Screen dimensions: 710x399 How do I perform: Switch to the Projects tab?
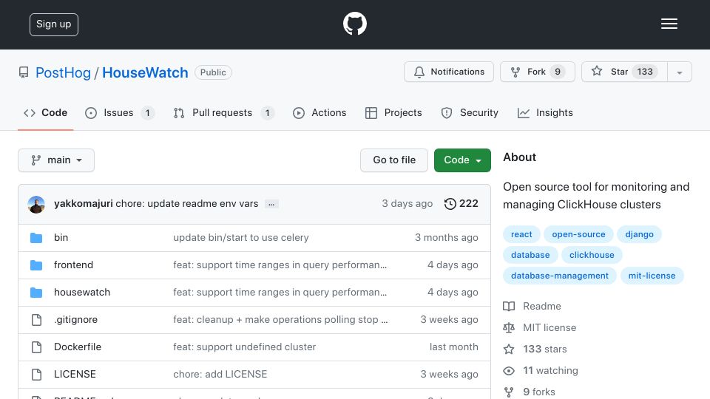click(393, 112)
